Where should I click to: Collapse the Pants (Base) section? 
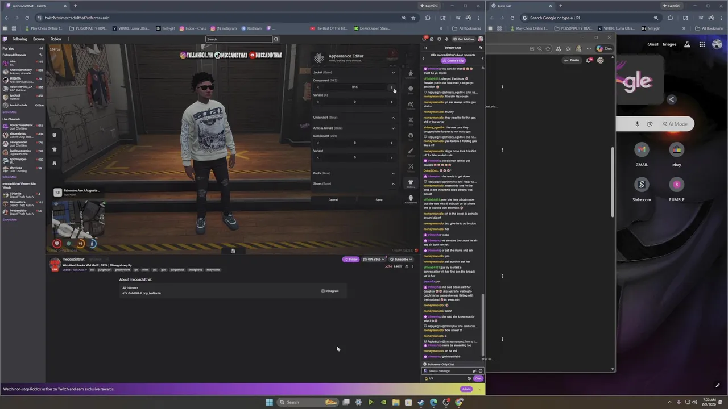click(x=393, y=173)
